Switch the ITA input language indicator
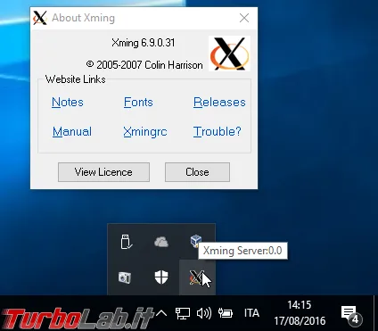Image resolution: width=378 pixels, height=331 pixels. tap(251, 313)
